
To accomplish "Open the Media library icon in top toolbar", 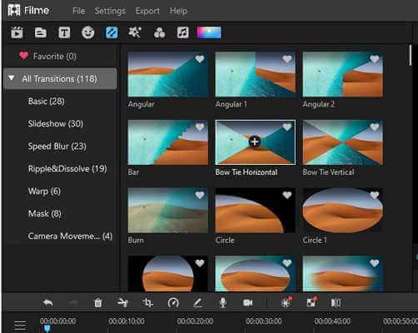I will 17,32.
